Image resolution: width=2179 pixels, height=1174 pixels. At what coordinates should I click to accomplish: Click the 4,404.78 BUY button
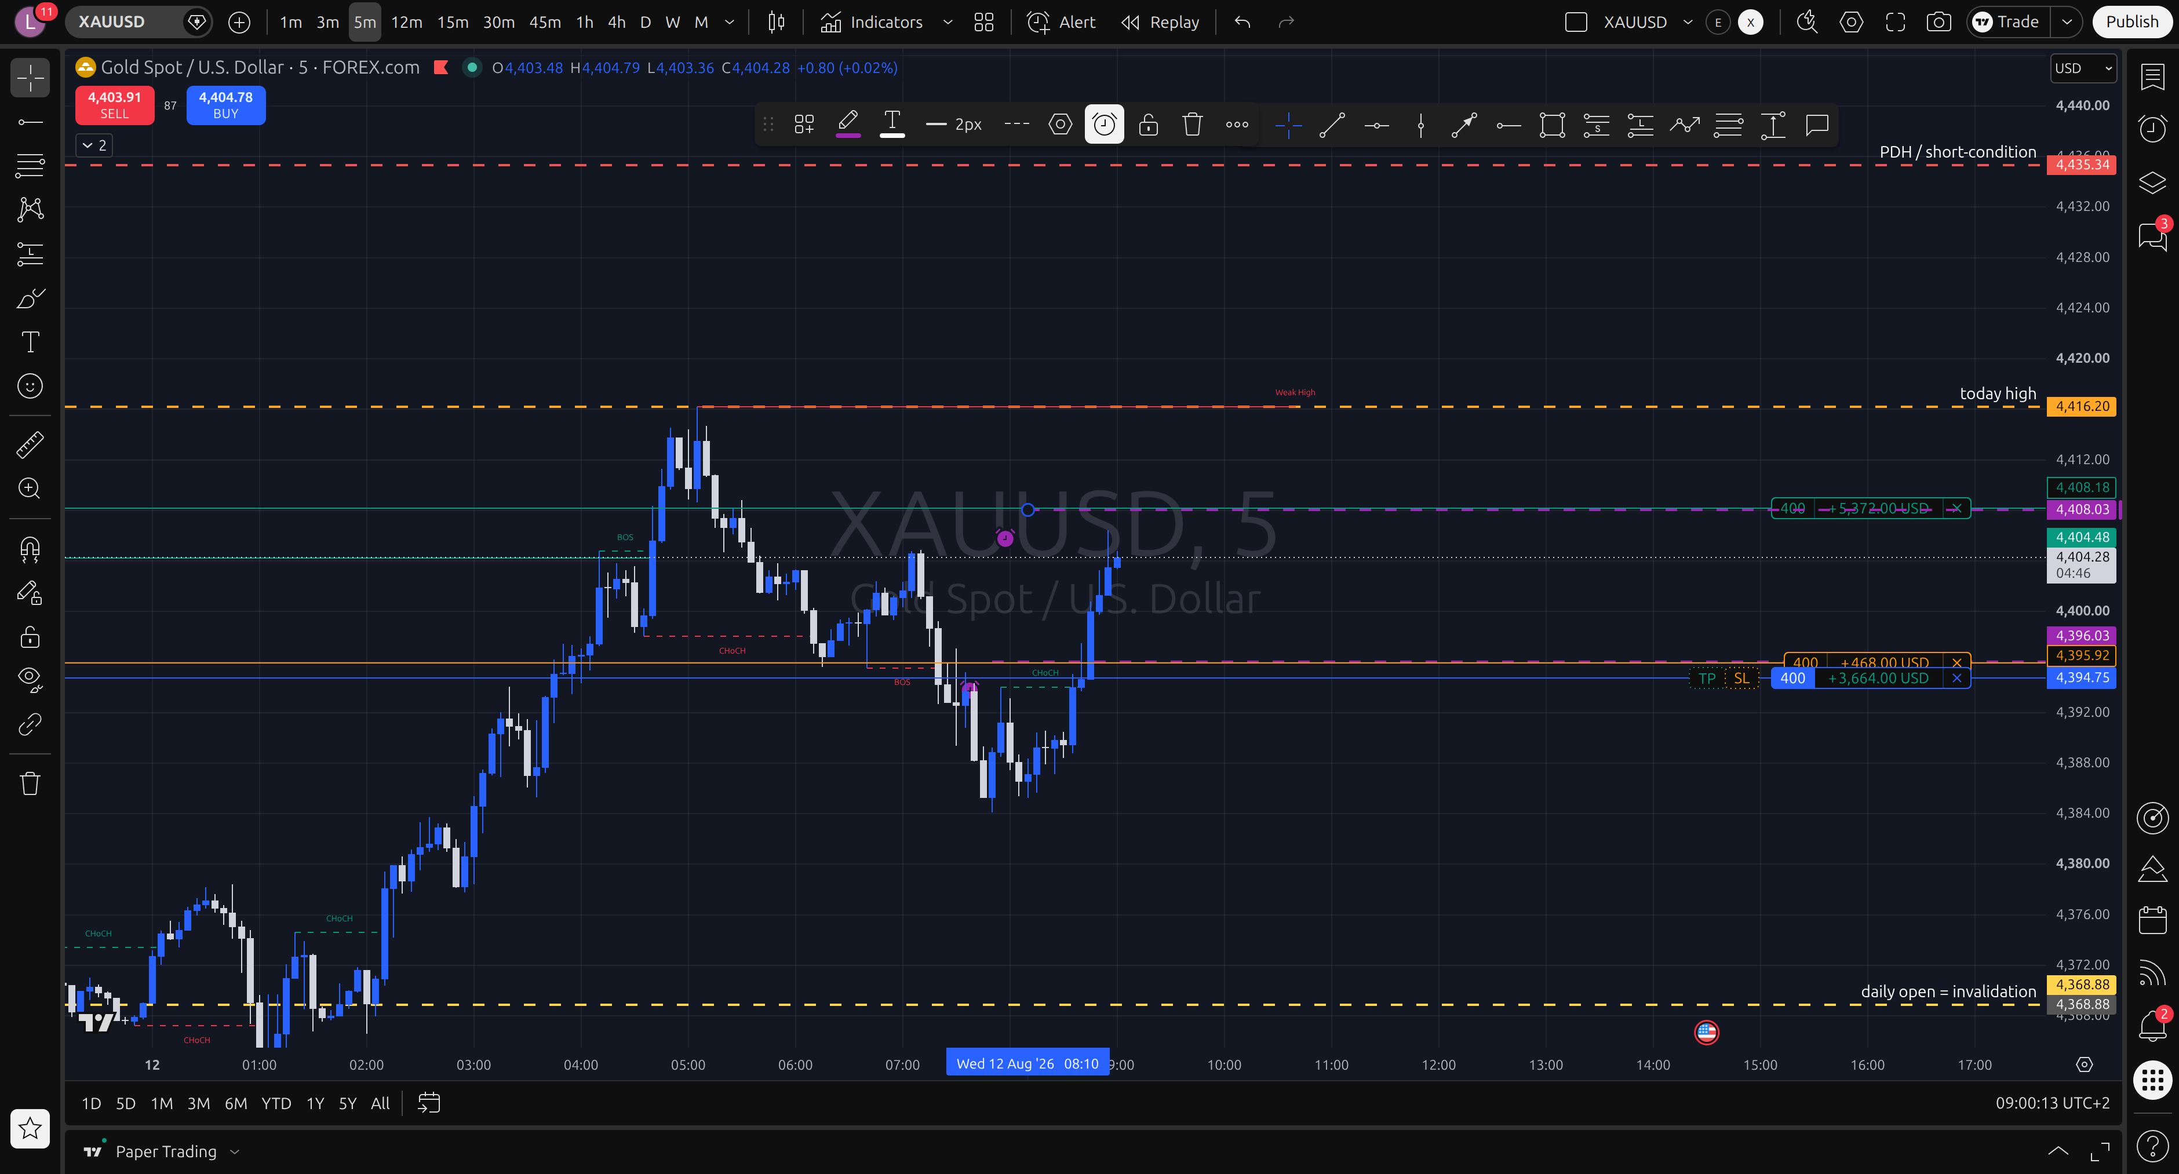coord(226,105)
